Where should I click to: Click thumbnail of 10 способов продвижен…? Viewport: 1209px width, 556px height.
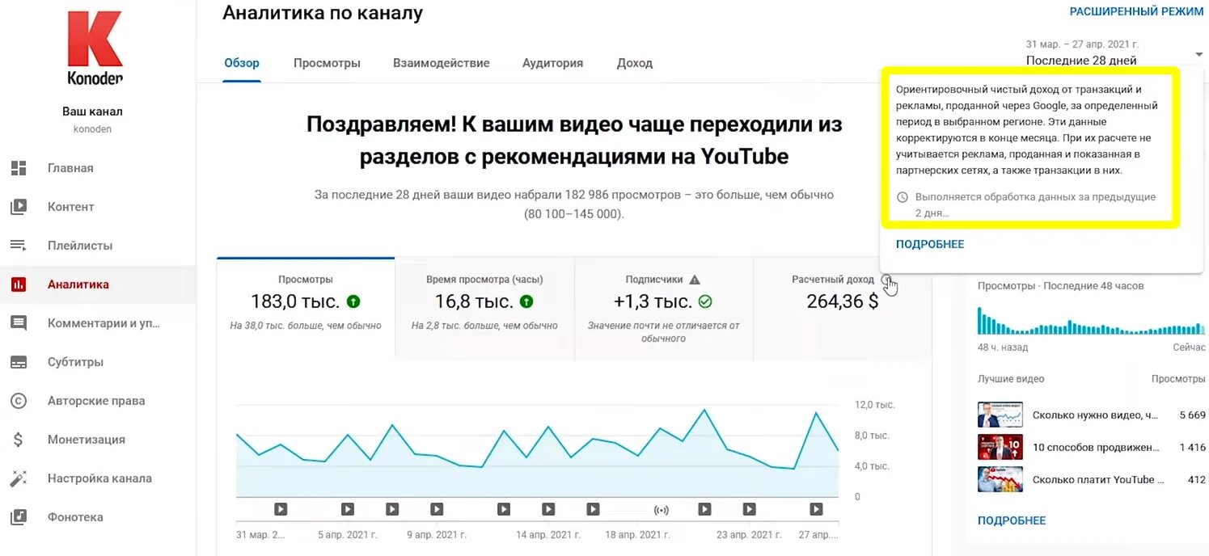tap(1000, 447)
